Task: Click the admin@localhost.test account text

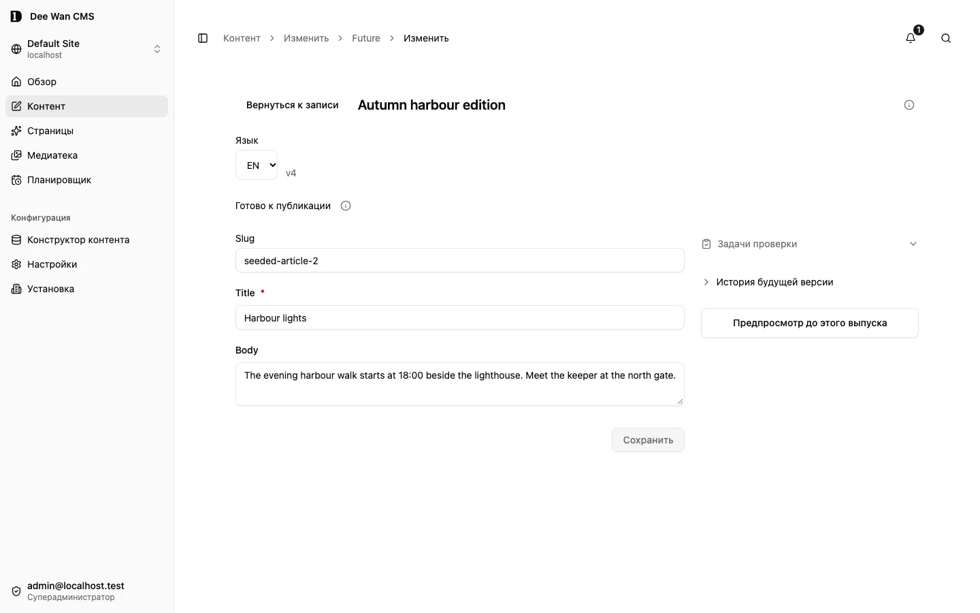Action: (76, 586)
